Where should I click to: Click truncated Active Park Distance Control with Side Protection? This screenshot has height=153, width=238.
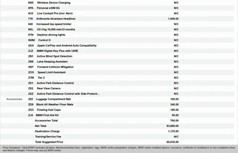68,94
